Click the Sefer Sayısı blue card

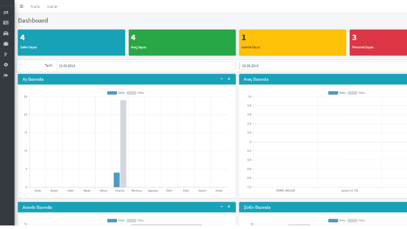pos(71,42)
